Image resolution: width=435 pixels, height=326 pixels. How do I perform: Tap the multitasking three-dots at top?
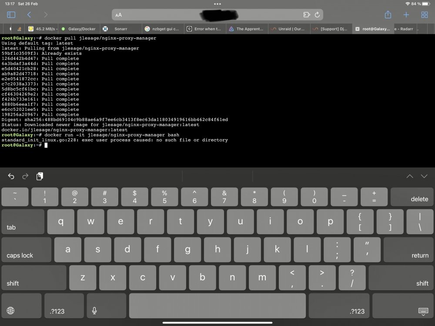point(217,4)
